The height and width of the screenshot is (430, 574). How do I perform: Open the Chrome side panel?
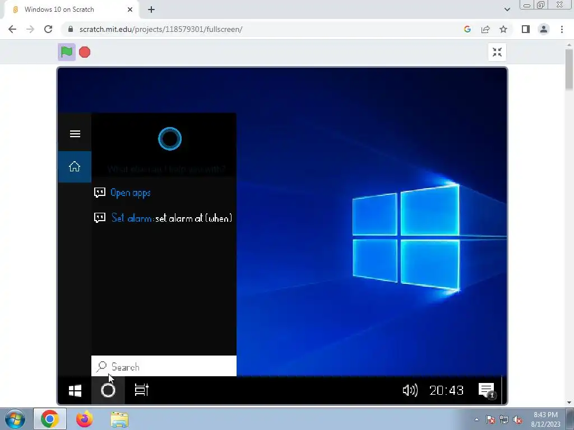[526, 29]
